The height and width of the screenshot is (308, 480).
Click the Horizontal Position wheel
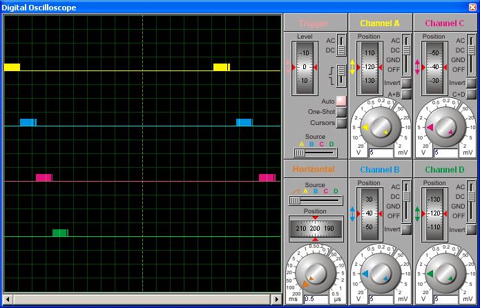pyautogui.click(x=316, y=229)
